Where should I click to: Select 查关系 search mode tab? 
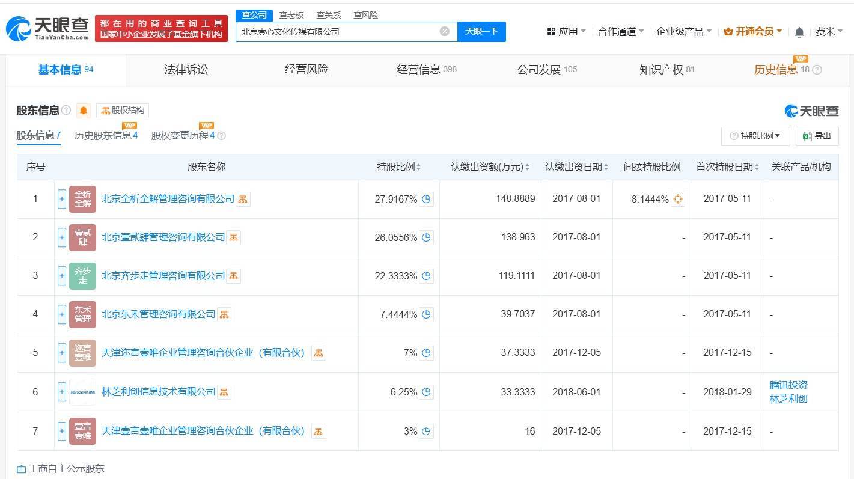pos(329,15)
